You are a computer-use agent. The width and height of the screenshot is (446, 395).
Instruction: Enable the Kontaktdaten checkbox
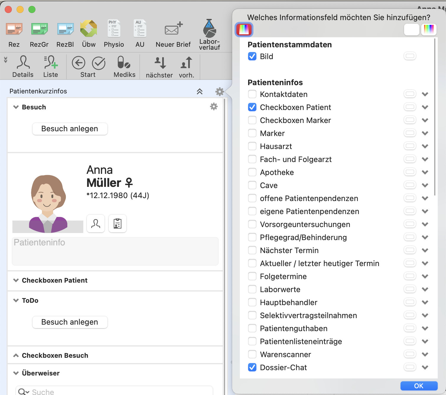pos(252,94)
